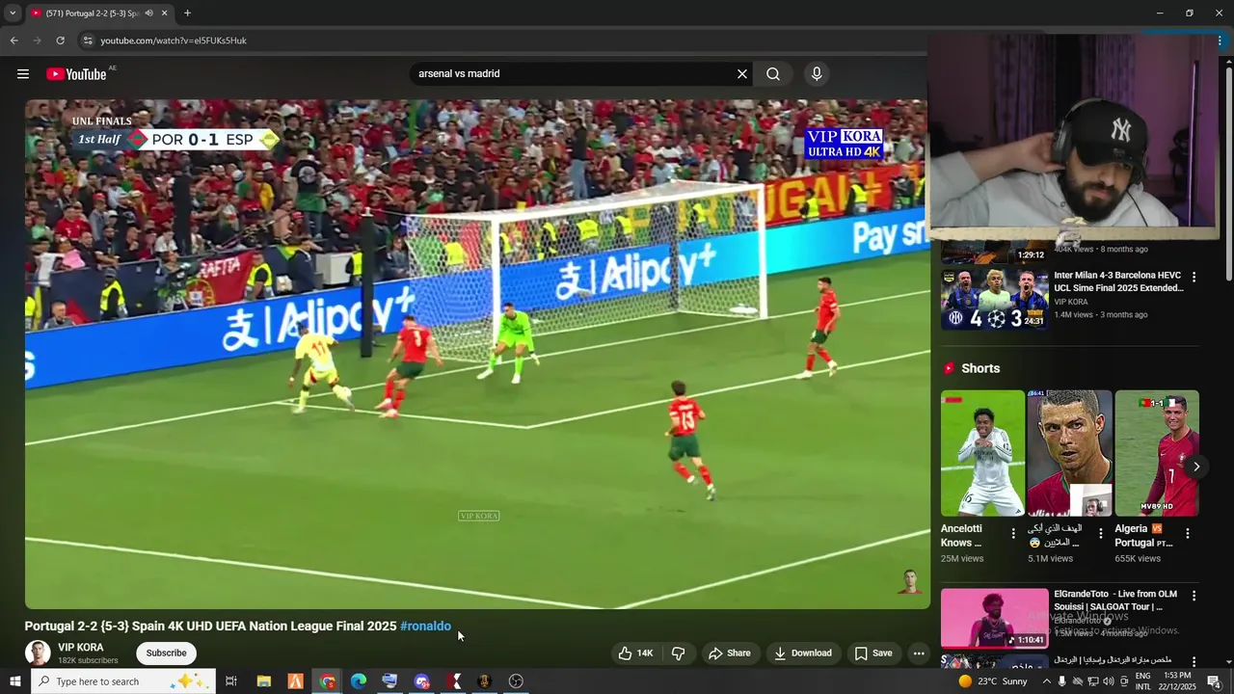
Task: Reload the current page
Action: [60, 40]
